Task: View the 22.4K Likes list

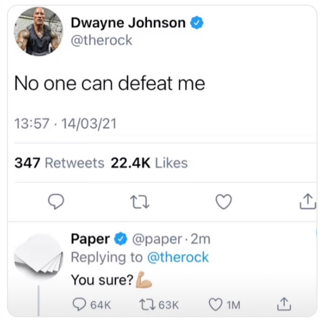Action: coord(149,163)
